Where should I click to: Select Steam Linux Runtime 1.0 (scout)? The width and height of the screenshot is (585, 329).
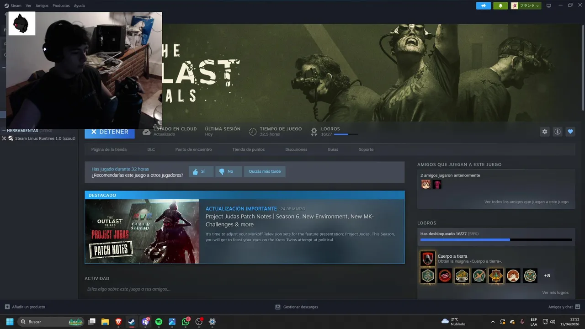[x=45, y=138]
